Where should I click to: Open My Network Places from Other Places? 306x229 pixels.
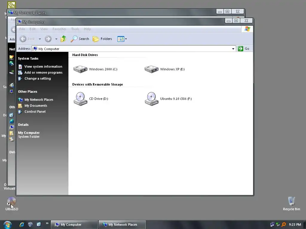[x=36, y=100]
